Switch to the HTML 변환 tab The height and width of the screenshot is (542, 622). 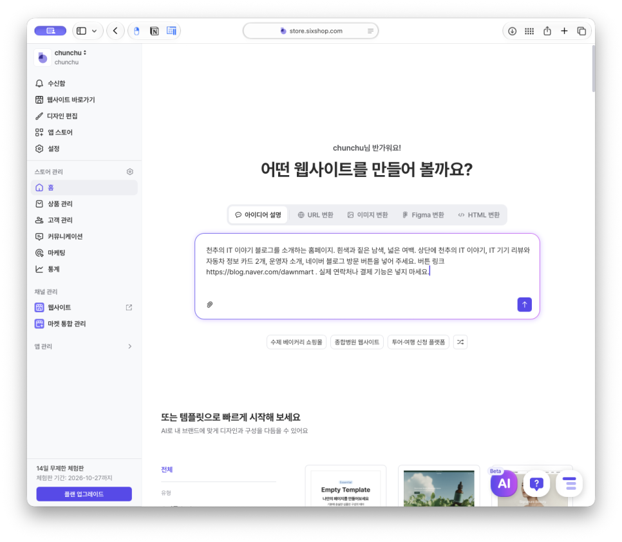pos(479,215)
